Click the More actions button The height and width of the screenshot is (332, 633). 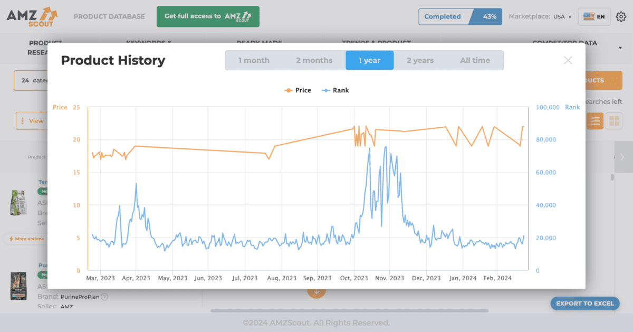click(x=26, y=239)
